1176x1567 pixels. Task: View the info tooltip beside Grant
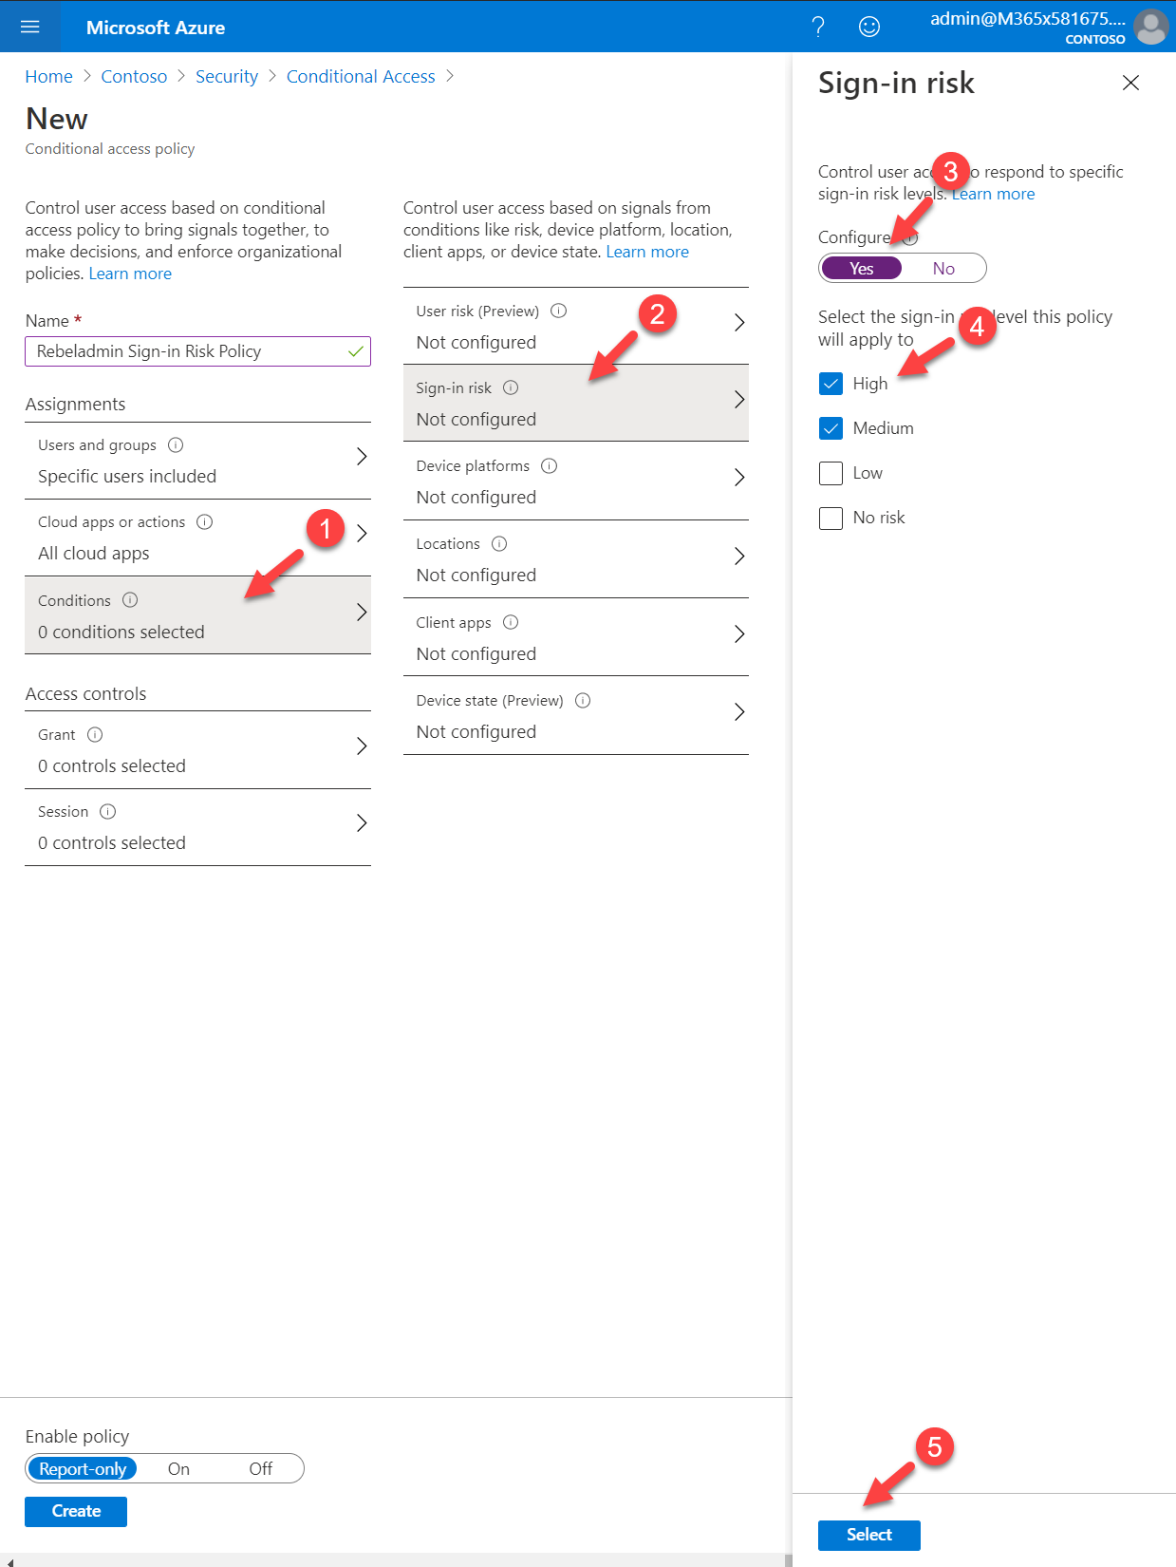pyautogui.click(x=94, y=733)
